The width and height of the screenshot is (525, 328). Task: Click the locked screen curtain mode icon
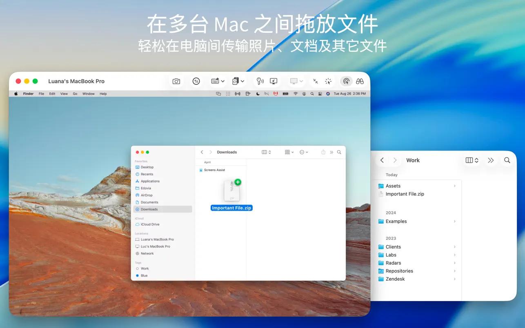click(x=274, y=81)
